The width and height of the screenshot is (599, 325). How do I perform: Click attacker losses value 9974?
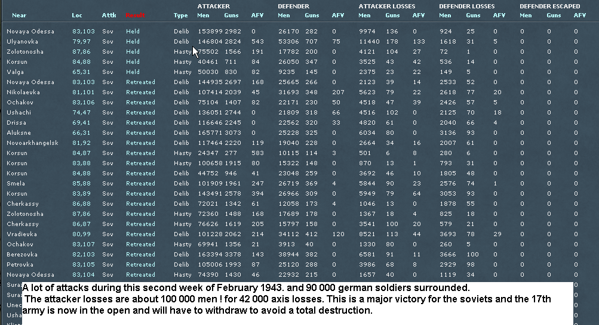(x=367, y=31)
